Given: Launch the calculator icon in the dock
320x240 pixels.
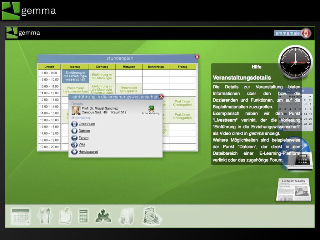Looking at the screenshot, I should (x=83, y=216).
